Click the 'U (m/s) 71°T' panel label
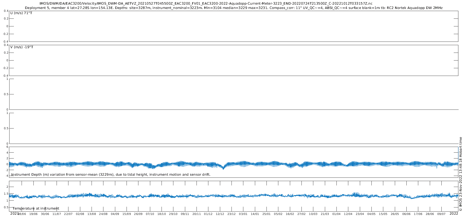 pos(21,13)
